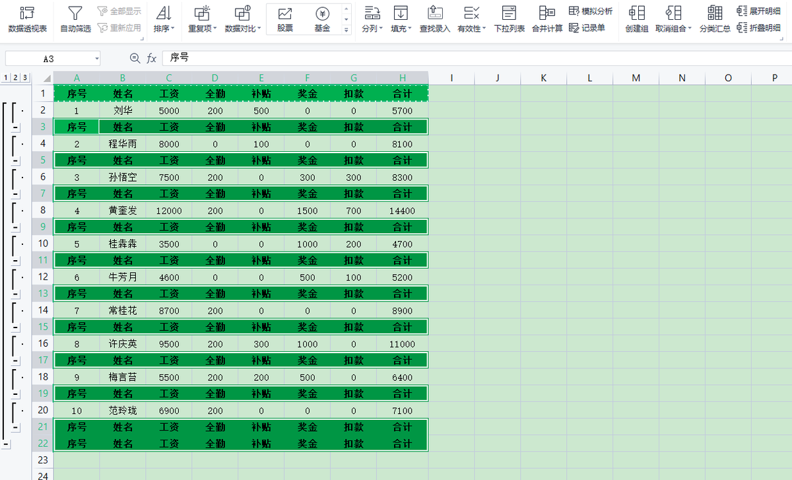This screenshot has height=480, width=792.
Task: Open the 合并计算 consolidate tool
Action: pyautogui.click(x=547, y=20)
